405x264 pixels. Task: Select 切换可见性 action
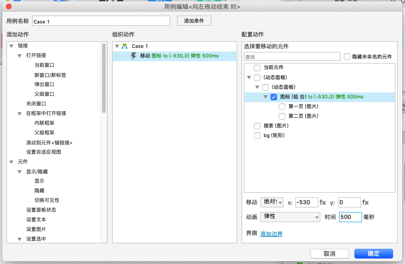pos(47,201)
